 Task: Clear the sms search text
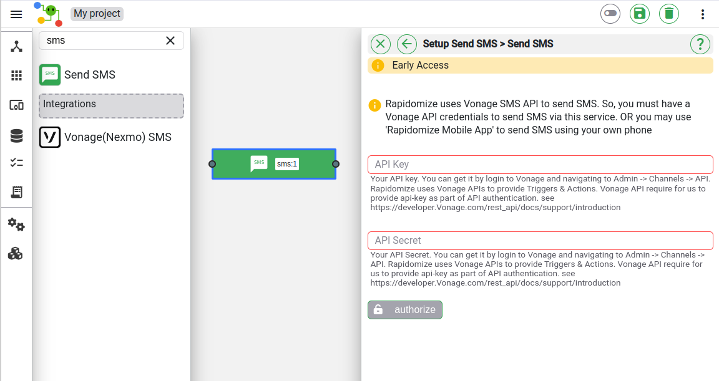[170, 41]
